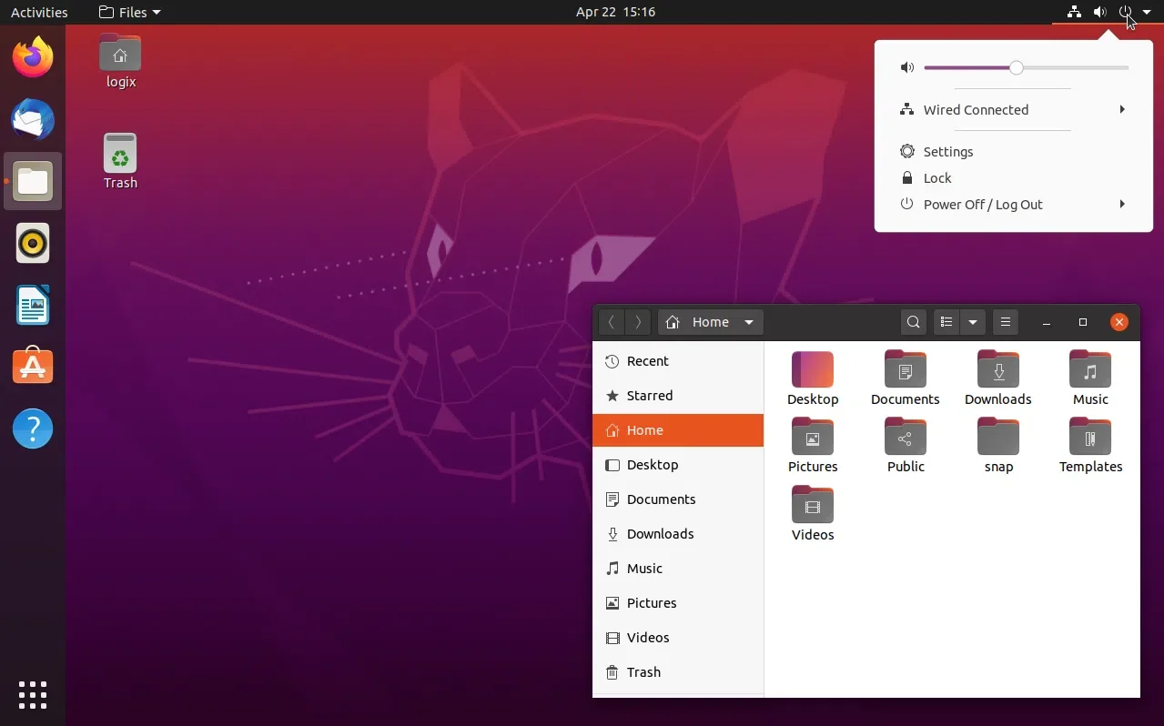Open the Help icon in the dock
1164x726 pixels.
33,429
